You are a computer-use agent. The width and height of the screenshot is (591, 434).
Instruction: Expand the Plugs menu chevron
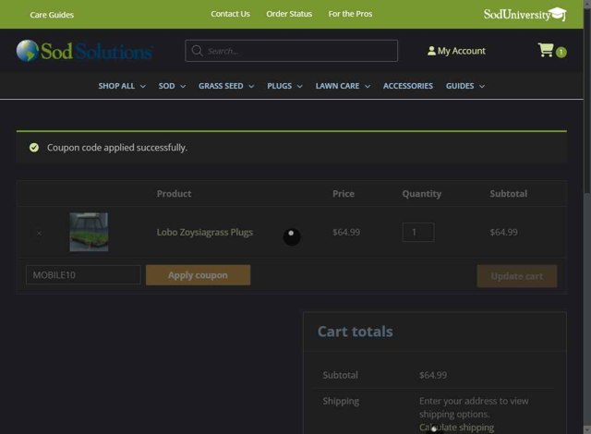[299, 86]
